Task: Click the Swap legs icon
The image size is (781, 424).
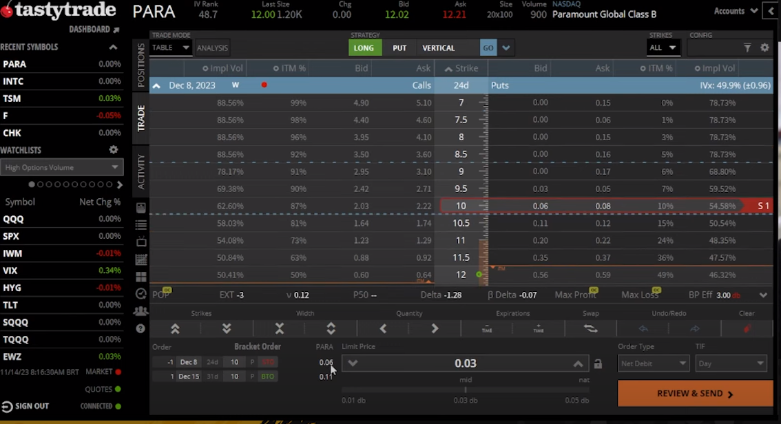Action: (x=590, y=329)
